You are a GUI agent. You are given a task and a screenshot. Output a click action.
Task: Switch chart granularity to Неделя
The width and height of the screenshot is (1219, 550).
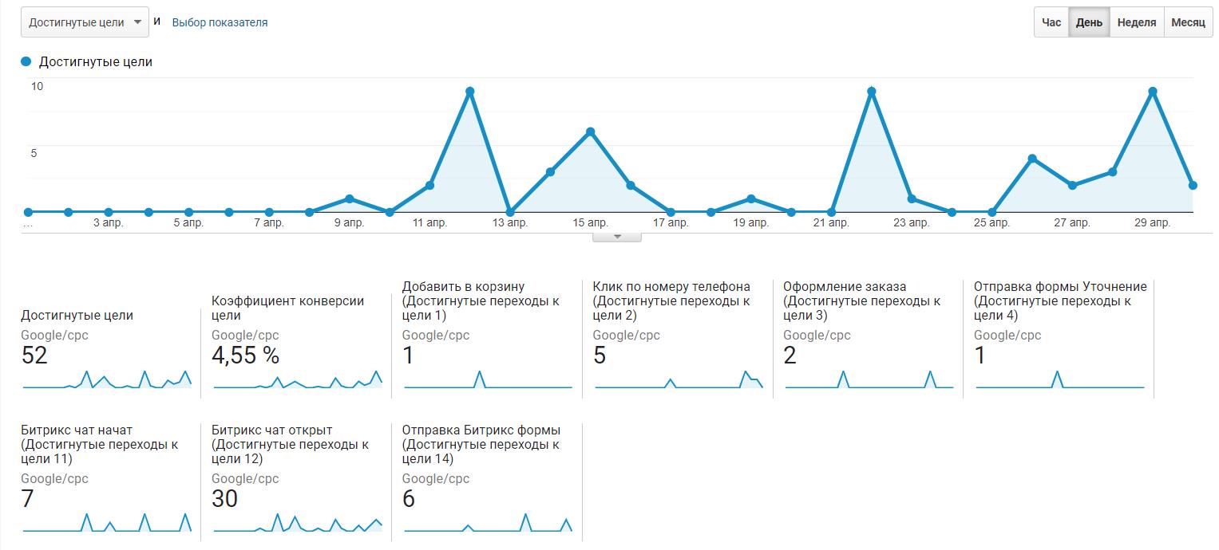pos(1136,22)
